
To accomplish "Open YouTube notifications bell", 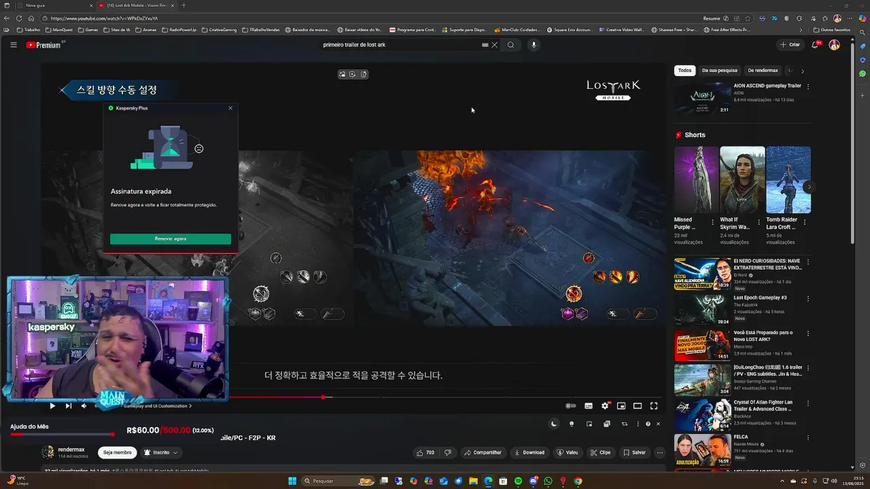I will (815, 45).
